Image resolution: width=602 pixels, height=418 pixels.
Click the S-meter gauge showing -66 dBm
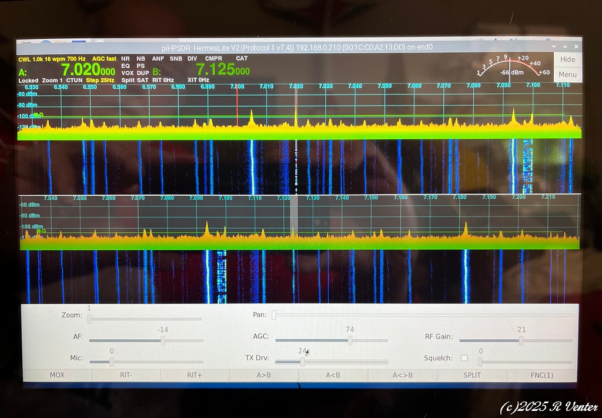coord(509,66)
